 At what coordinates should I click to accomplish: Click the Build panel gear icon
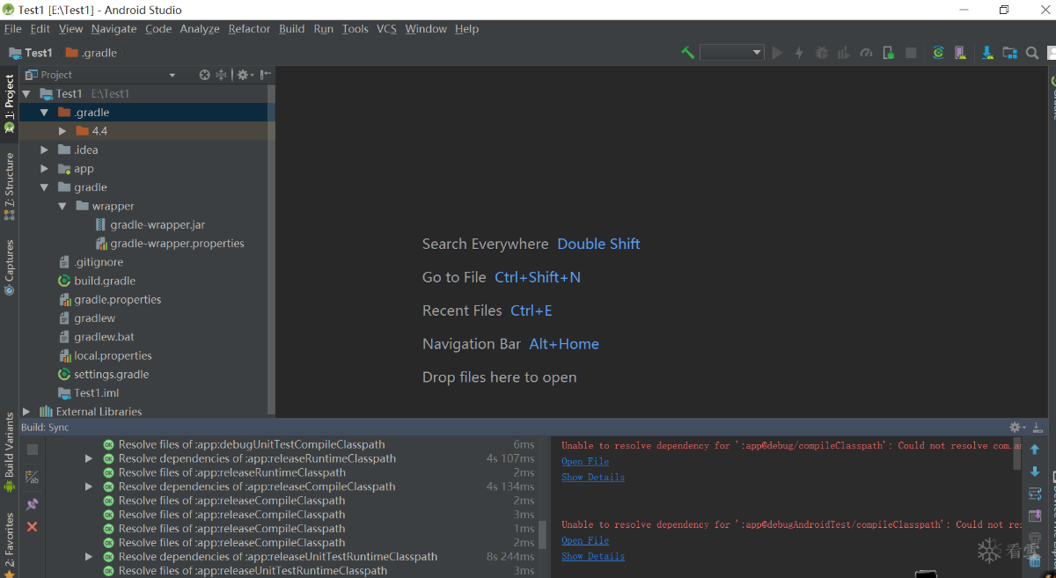click(1017, 428)
